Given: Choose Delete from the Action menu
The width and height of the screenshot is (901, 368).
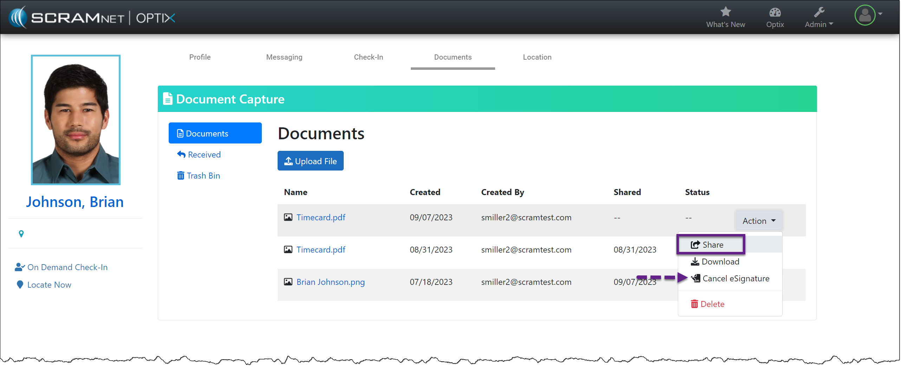Looking at the screenshot, I should 712,304.
